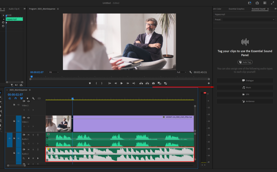Play the sequence in Program monitor
Screen dimensions: 277x172
tap(121, 83)
